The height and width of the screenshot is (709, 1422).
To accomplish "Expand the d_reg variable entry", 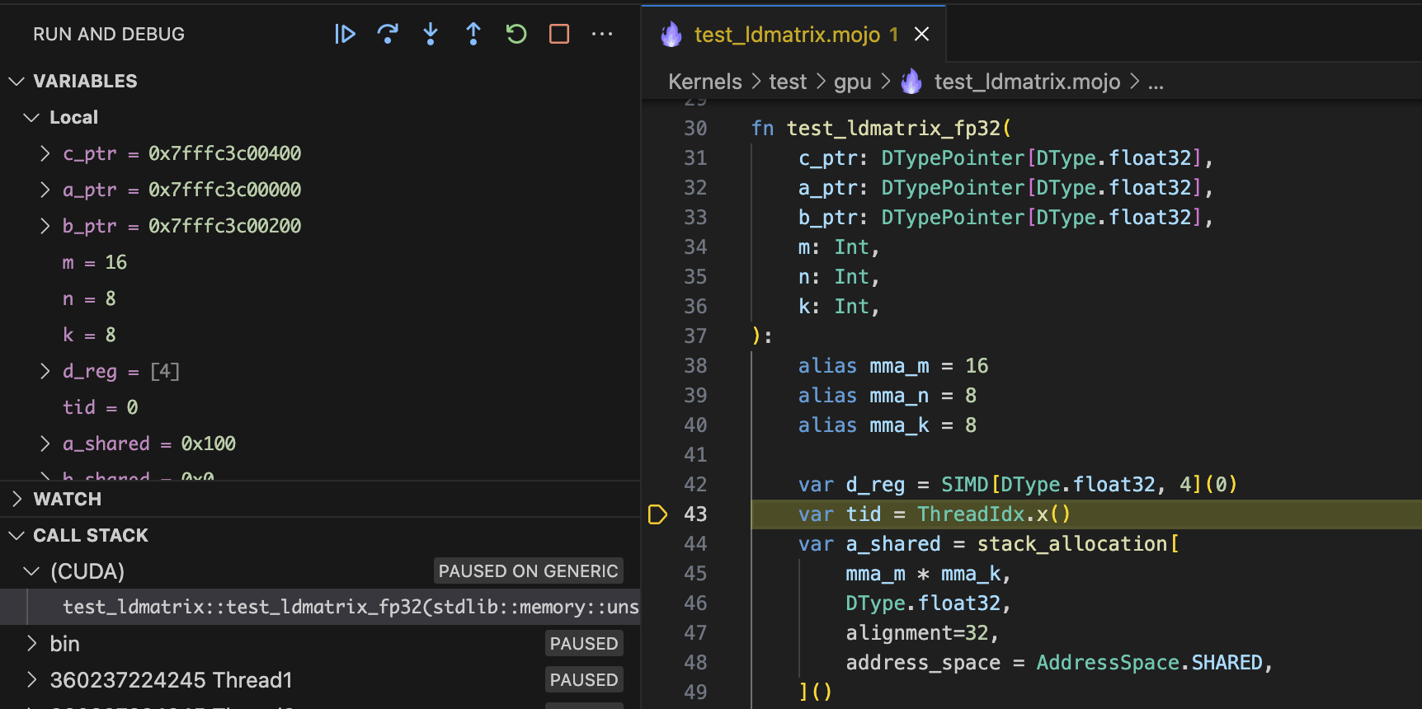I will click(45, 371).
